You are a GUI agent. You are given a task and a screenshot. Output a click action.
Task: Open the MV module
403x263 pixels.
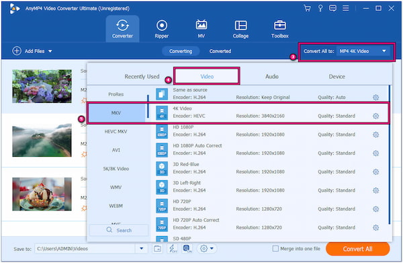tap(201, 29)
